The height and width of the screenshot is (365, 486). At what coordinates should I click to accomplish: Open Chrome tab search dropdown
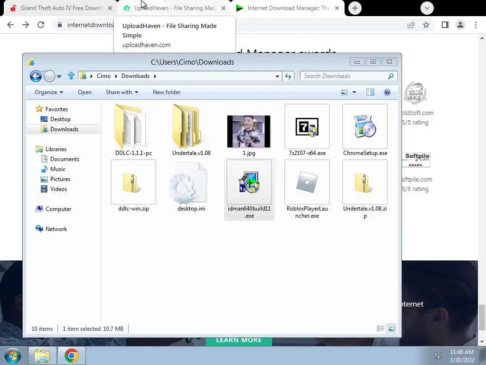[x=427, y=8]
